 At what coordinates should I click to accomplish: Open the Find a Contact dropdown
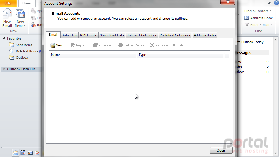pos(271,11)
